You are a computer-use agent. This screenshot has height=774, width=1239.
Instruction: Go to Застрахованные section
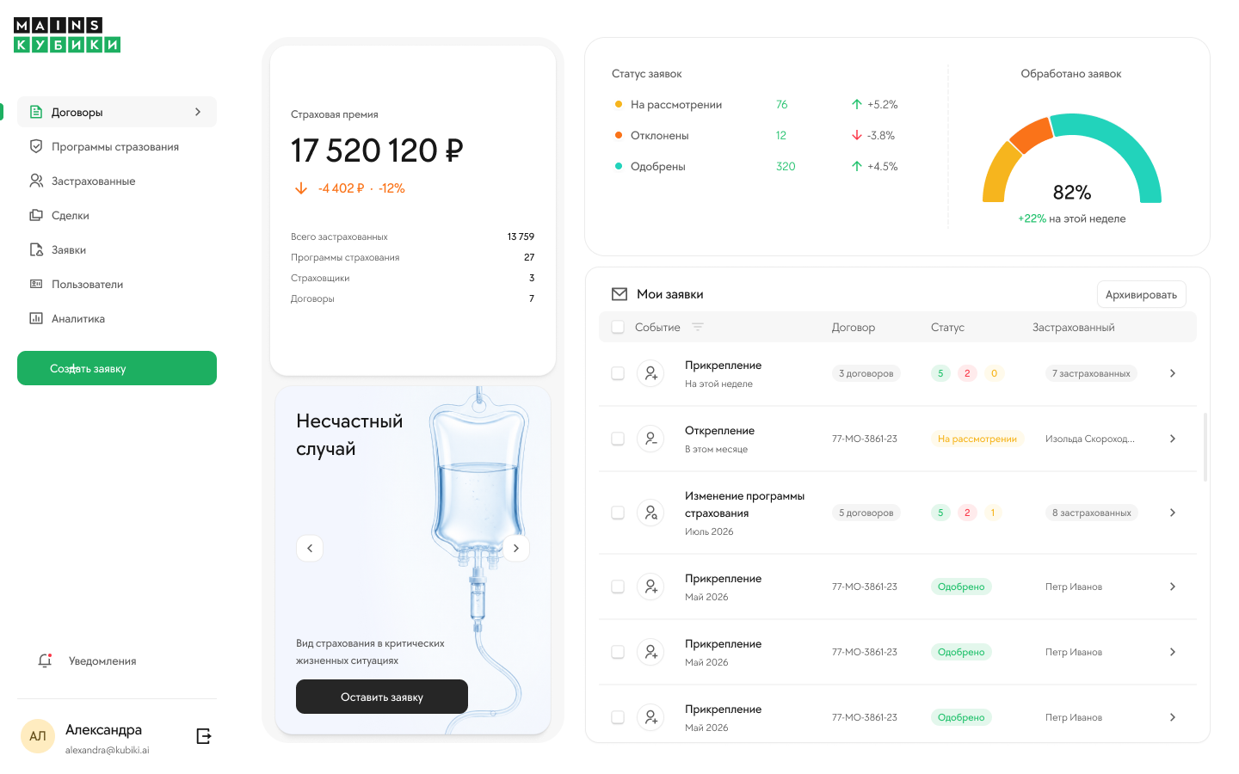(117, 181)
